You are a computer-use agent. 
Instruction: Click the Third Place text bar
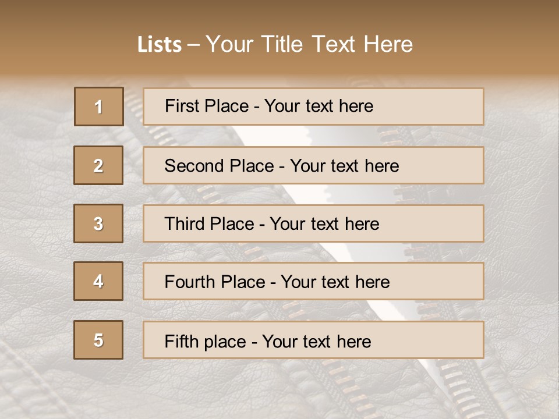[x=313, y=223]
